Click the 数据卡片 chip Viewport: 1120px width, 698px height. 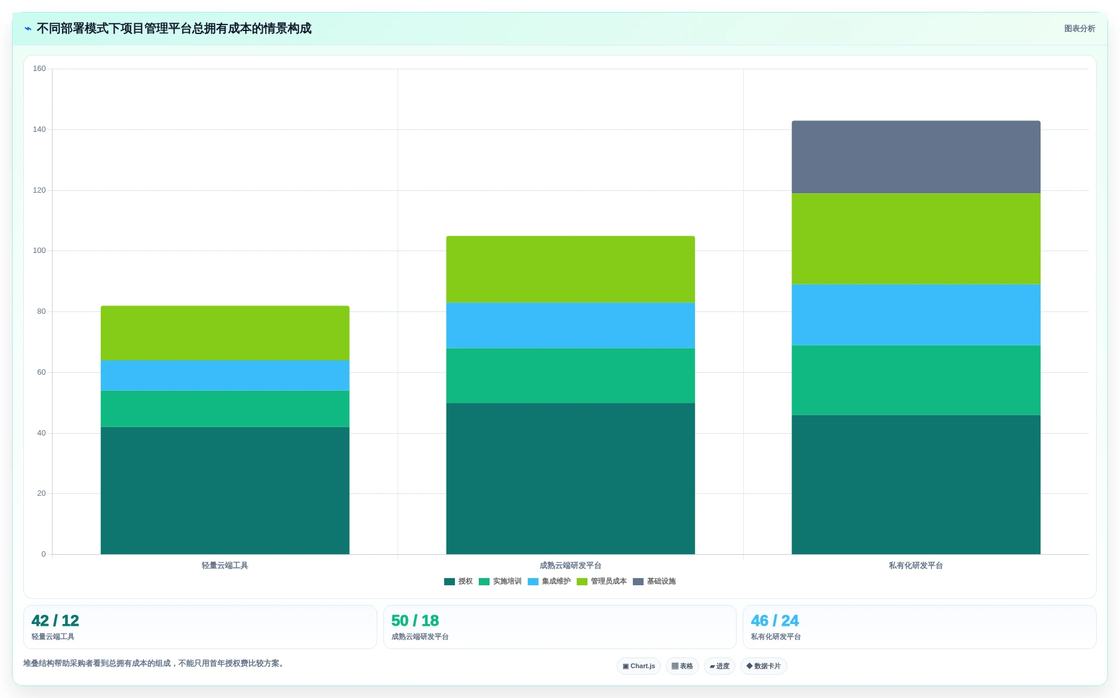tap(764, 666)
